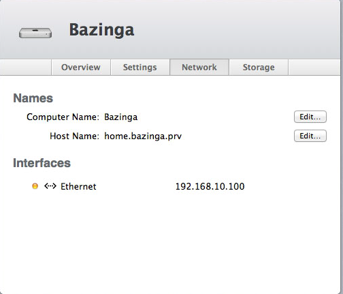Viewport: 343px width, 294px height.
Task: Click blank tab bar segment right of Storage
Action: pyautogui.click(x=314, y=68)
